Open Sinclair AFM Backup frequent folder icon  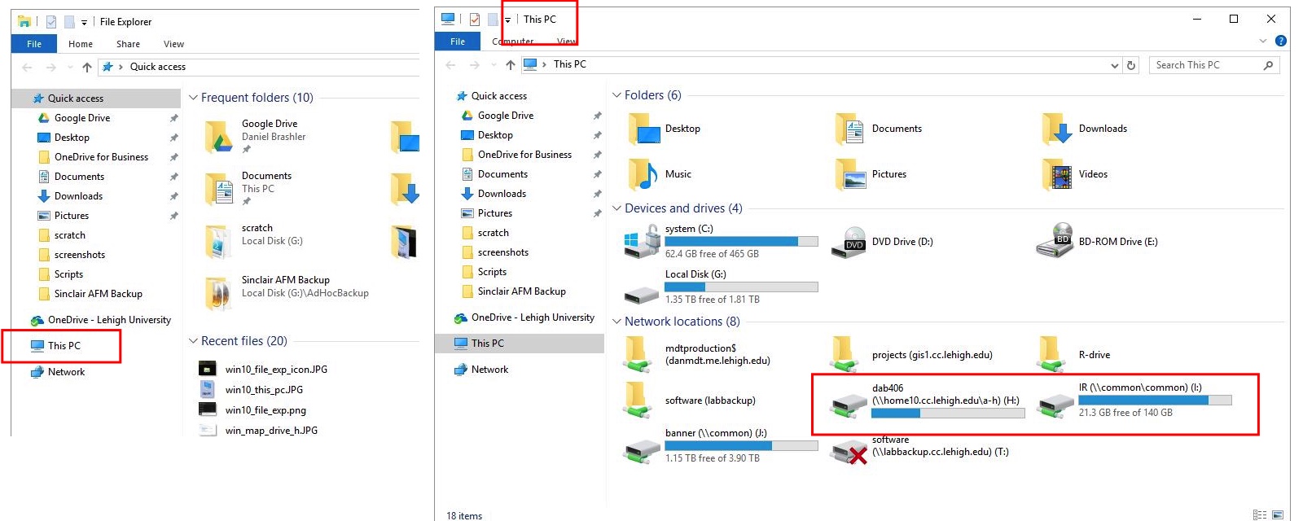[218, 294]
